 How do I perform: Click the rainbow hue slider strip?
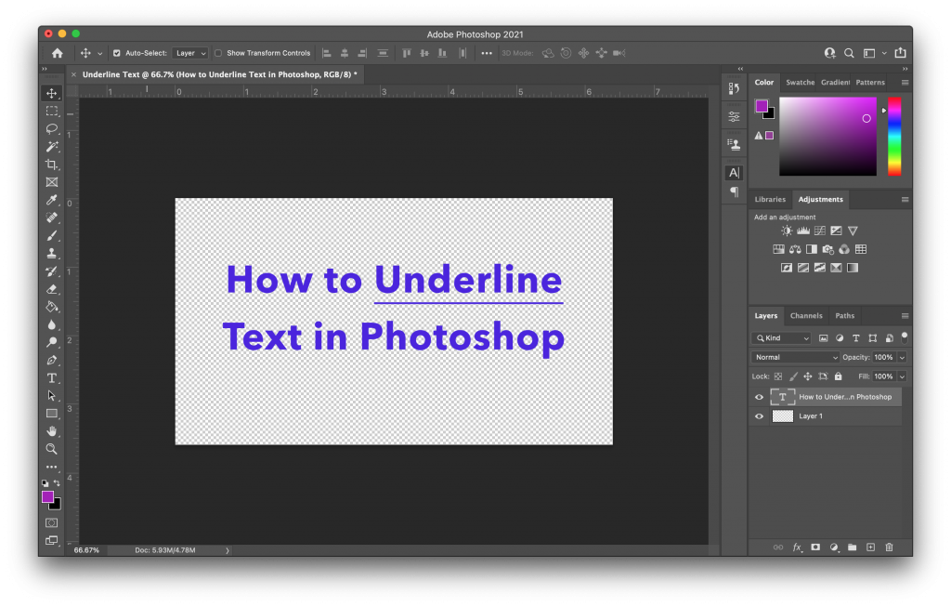tap(894, 137)
